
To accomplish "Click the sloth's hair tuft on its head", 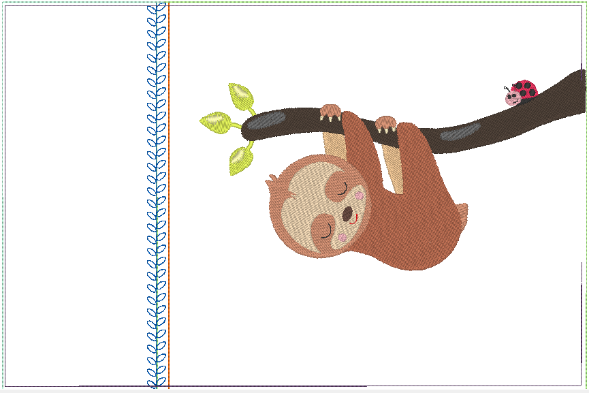I will [x=272, y=180].
